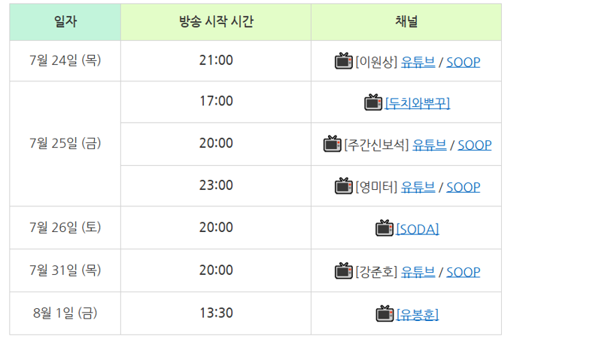Click the TV icon beside 영미터
This screenshot has width=602, height=339.
pyautogui.click(x=344, y=186)
